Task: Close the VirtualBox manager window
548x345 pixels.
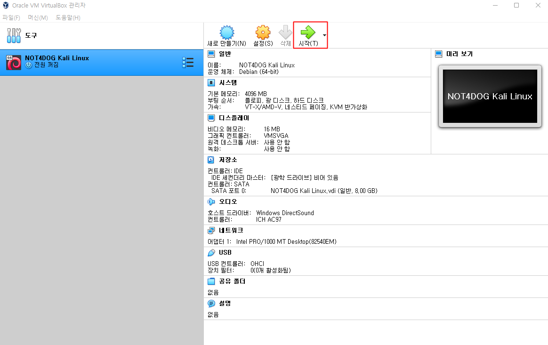Action: (538, 5)
